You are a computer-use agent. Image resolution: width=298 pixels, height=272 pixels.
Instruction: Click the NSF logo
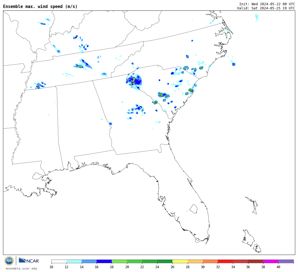9,261
